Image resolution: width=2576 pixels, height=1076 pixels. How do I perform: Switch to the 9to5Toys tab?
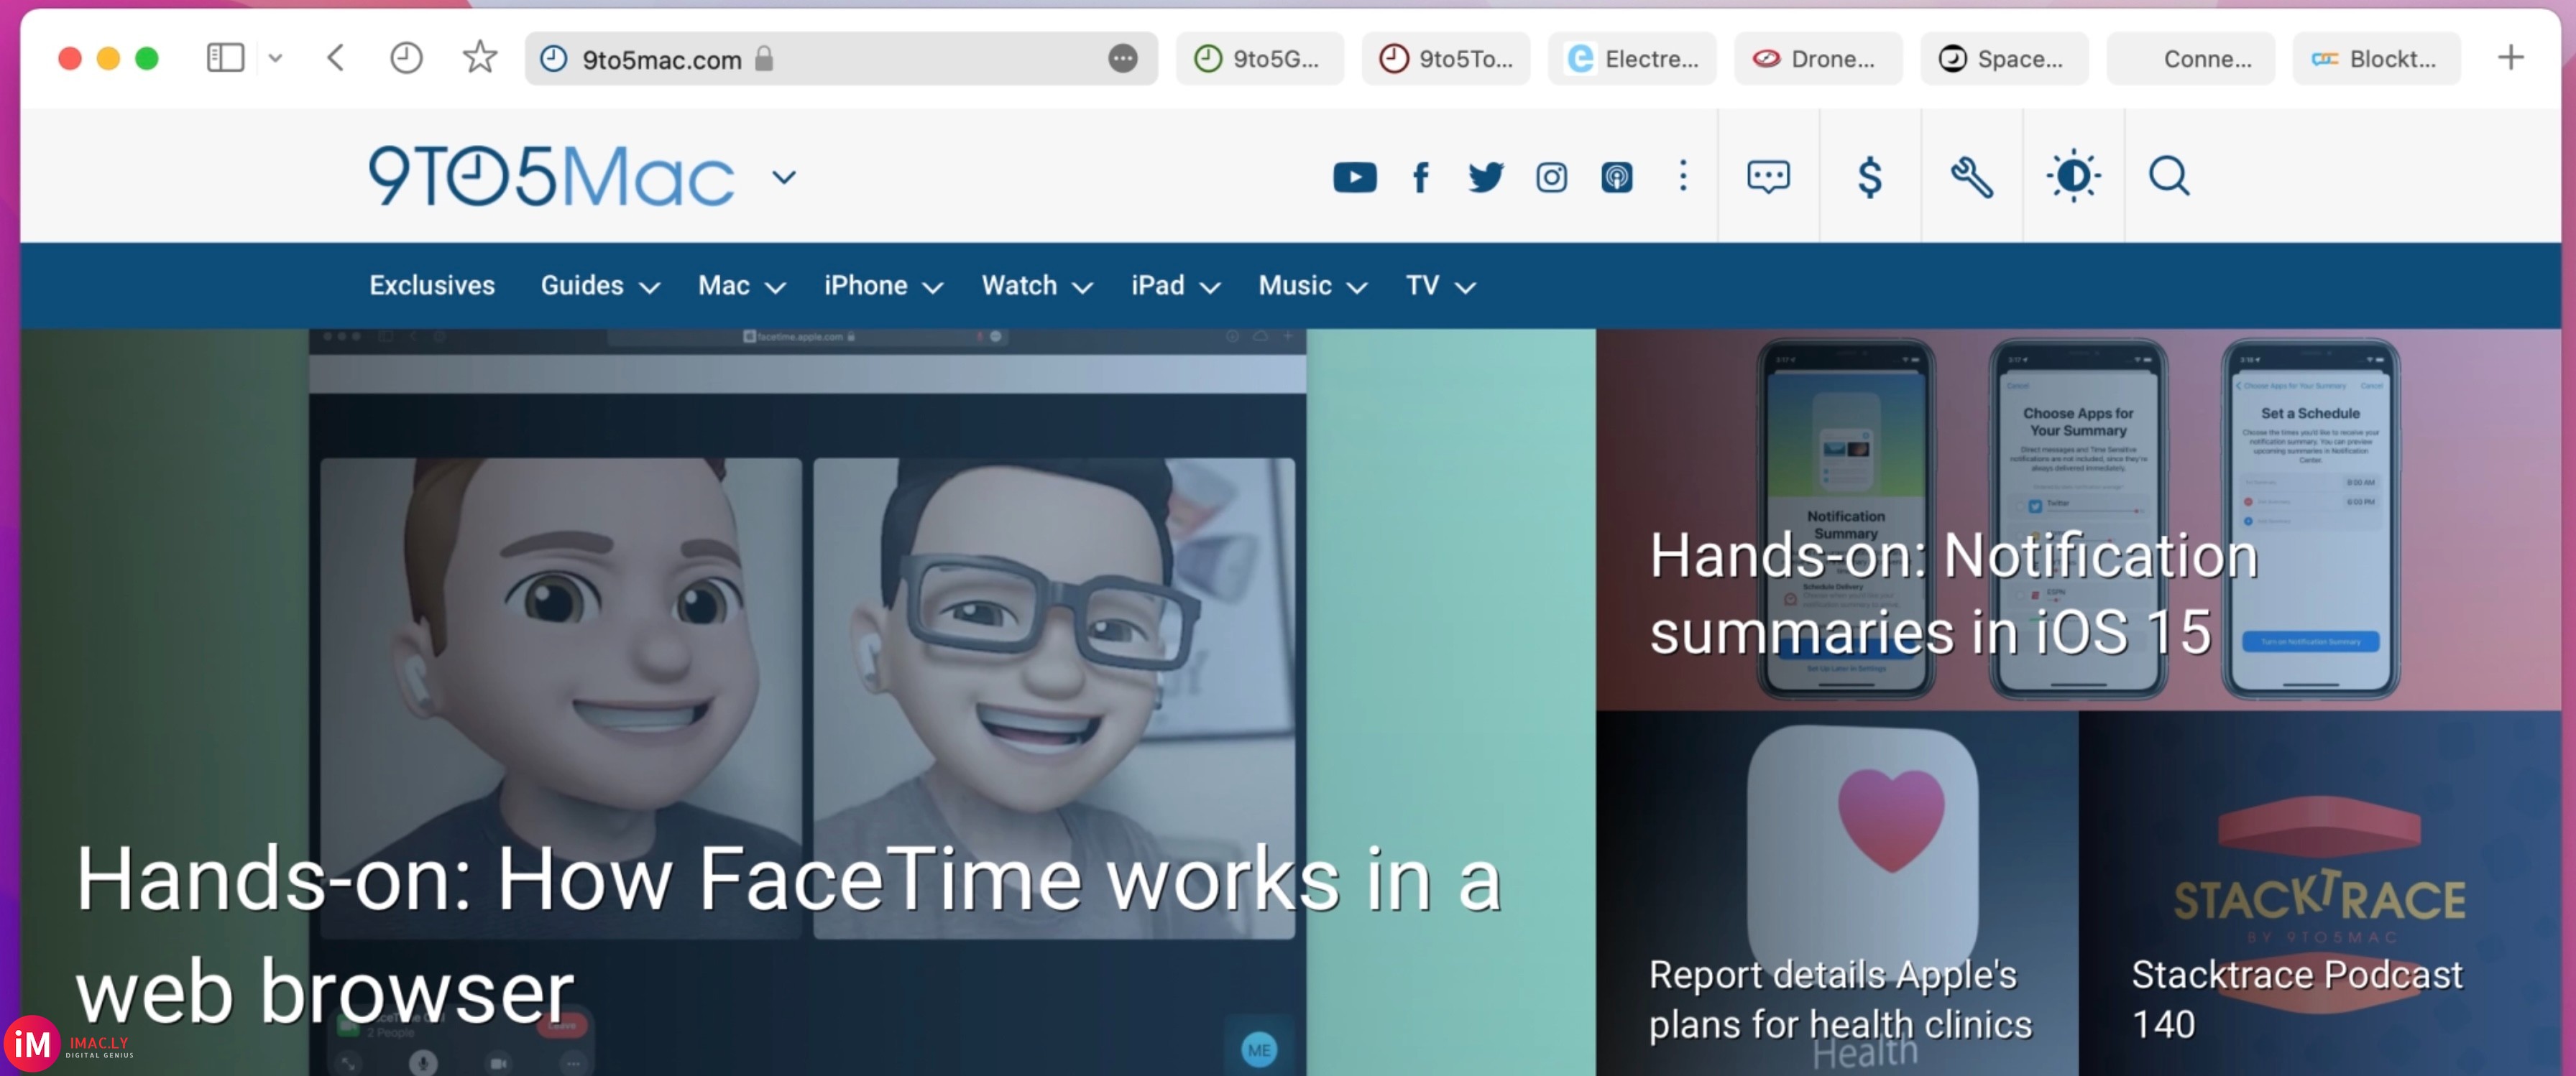(x=1445, y=59)
